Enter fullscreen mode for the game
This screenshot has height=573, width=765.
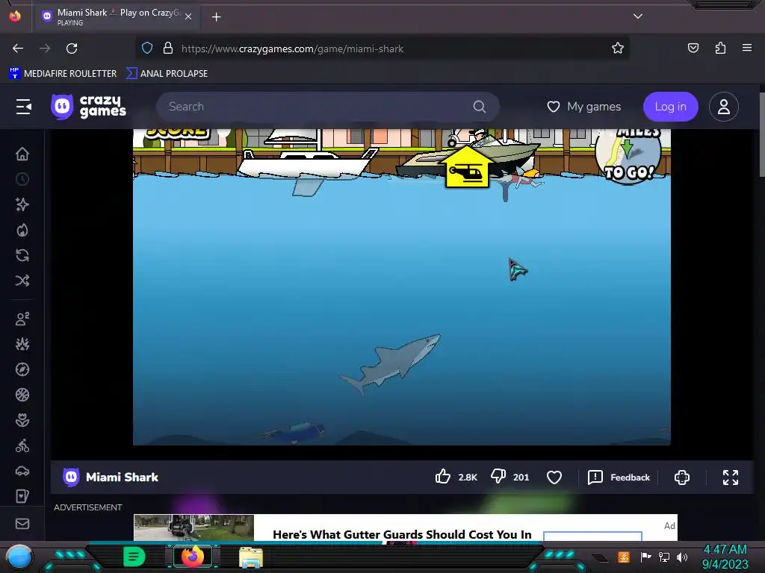[x=731, y=477]
